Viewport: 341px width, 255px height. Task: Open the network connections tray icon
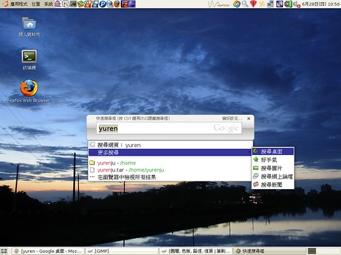(271, 4)
